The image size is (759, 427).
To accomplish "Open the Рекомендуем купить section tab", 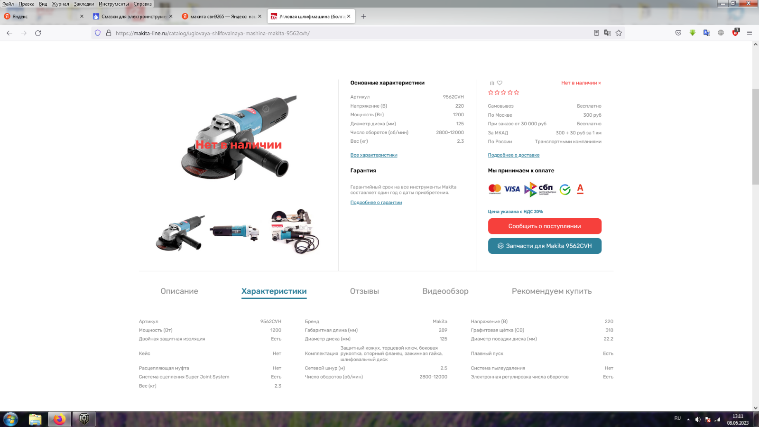I will pos(552,291).
